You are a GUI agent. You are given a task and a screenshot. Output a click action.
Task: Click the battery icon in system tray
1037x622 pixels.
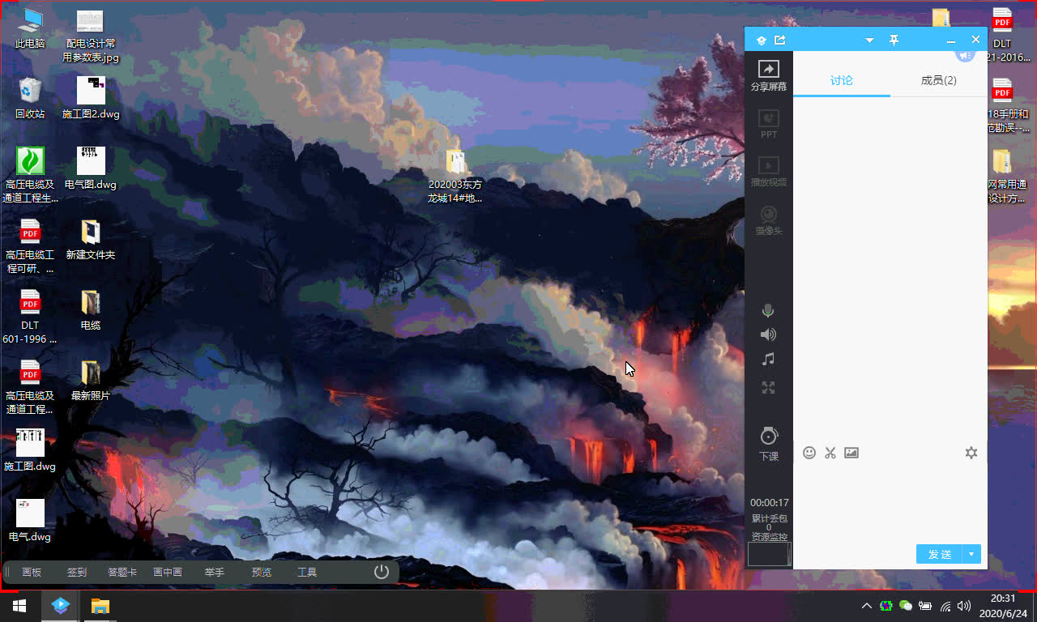[925, 606]
